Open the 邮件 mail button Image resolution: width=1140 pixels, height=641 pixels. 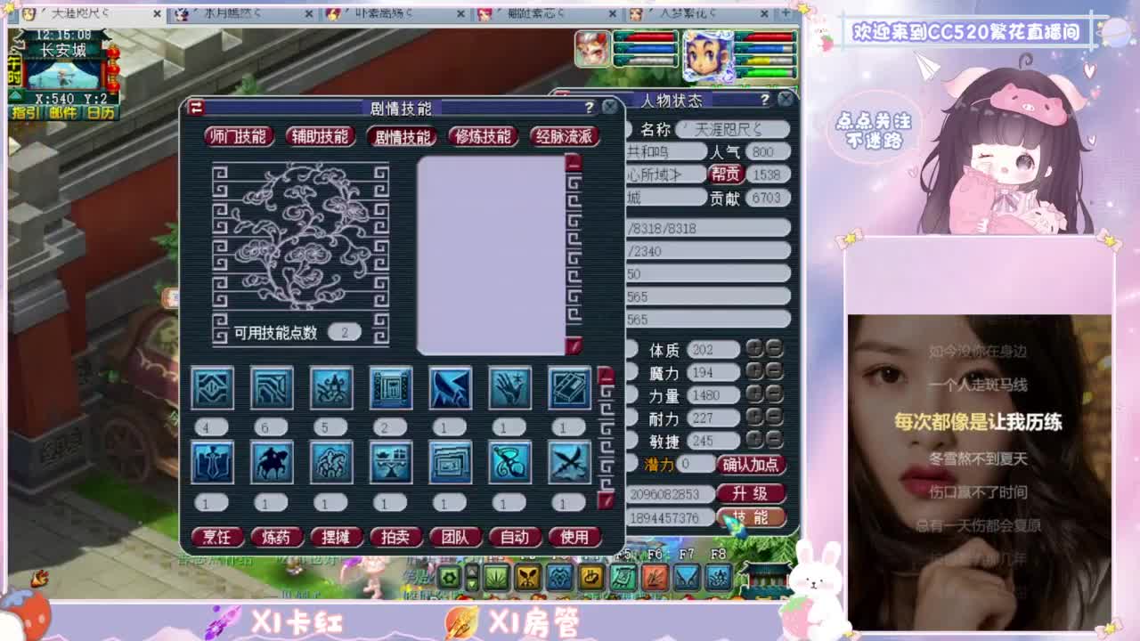62,113
